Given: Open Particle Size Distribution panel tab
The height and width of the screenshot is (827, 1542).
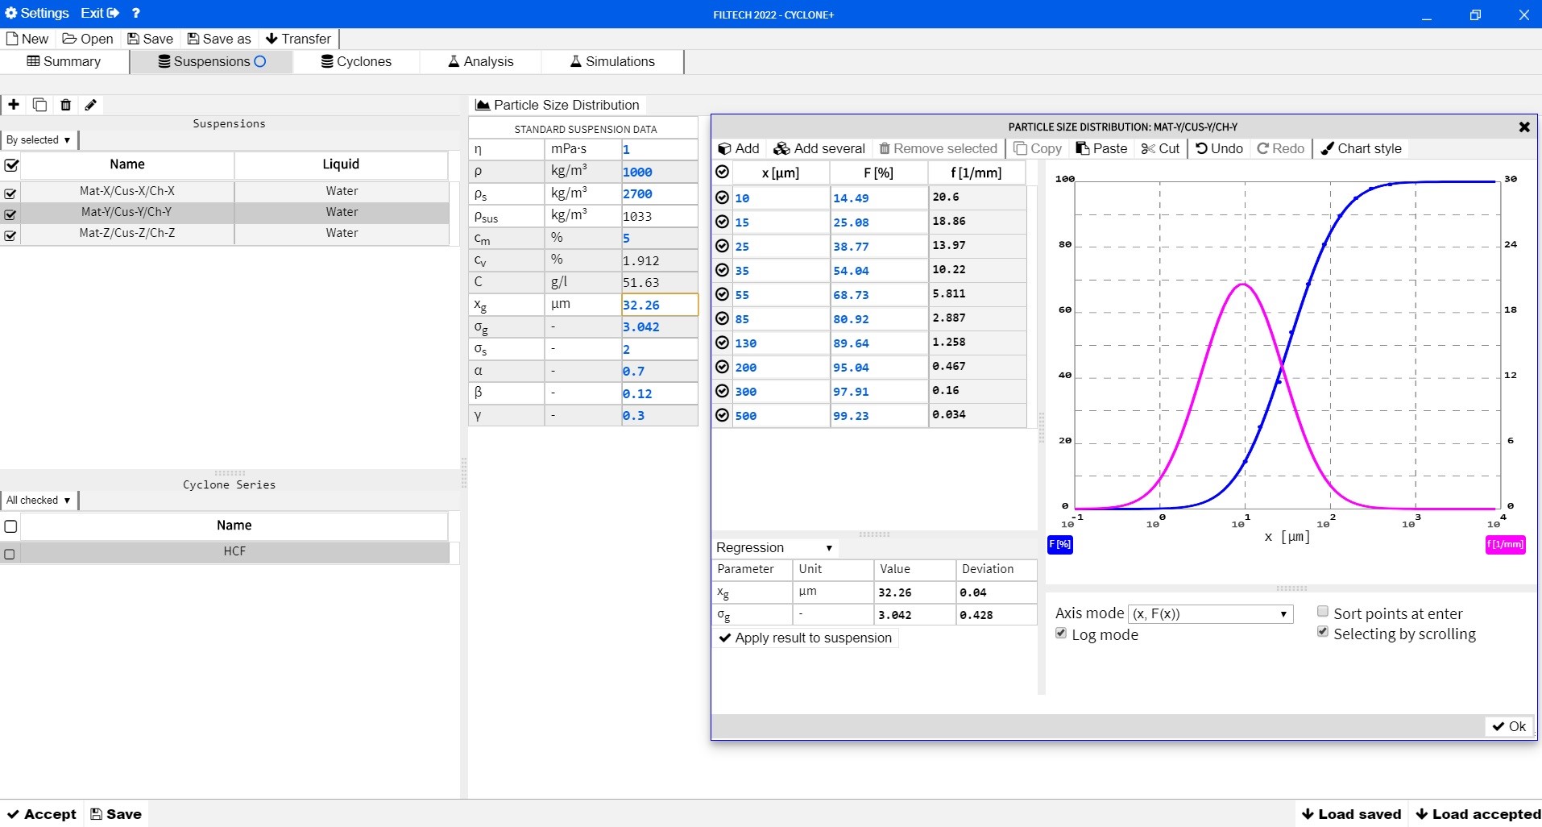Looking at the screenshot, I should point(558,105).
